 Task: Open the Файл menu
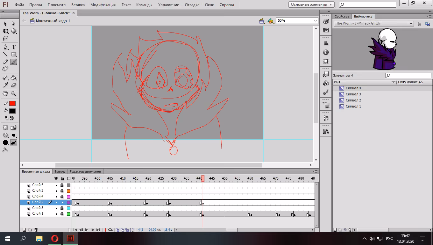19,5
